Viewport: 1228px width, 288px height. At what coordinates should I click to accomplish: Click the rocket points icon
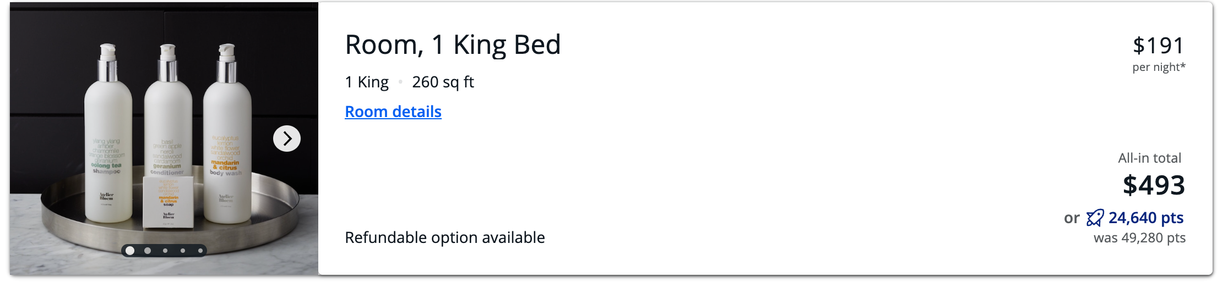[x=1095, y=218]
